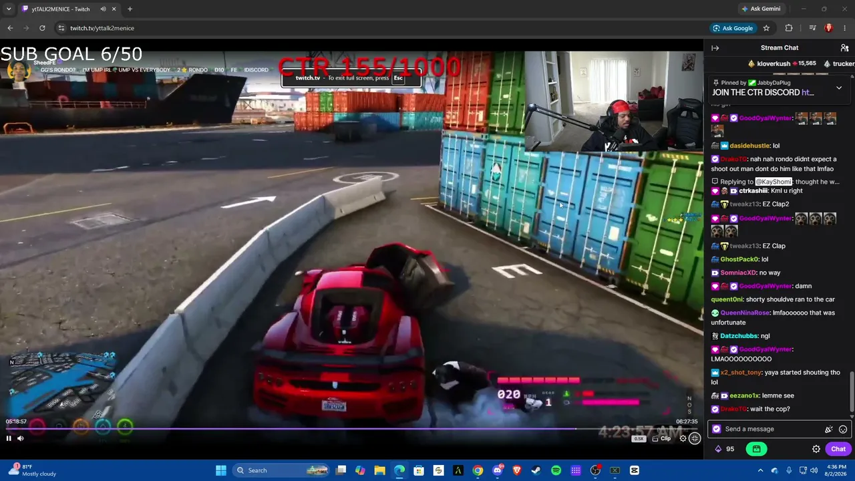Open Discord from the taskbar
The height and width of the screenshot is (481, 855).
click(498, 470)
